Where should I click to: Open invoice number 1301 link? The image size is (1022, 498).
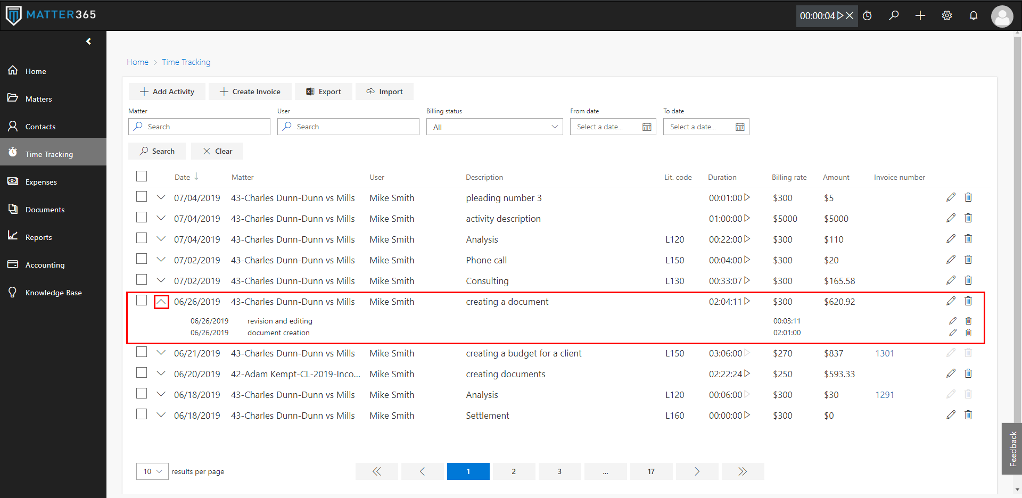[885, 353]
